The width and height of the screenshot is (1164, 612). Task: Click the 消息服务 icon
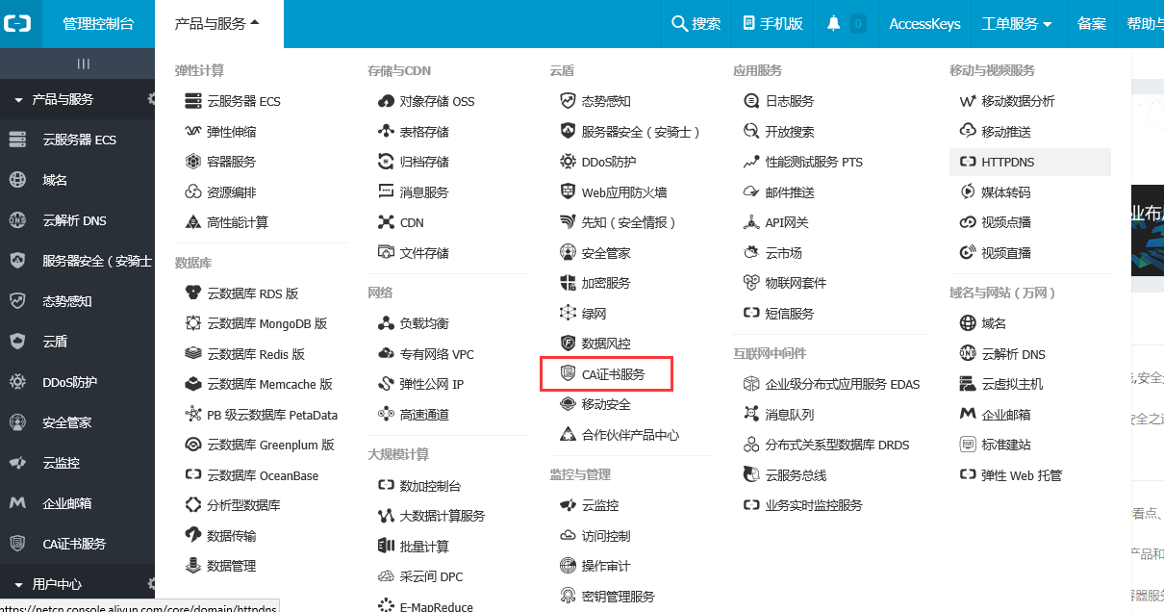[x=387, y=191]
